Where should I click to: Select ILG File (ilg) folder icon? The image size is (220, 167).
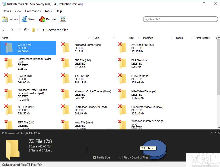click(9, 79)
